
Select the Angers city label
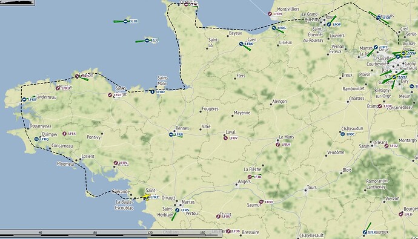(x=244, y=182)
